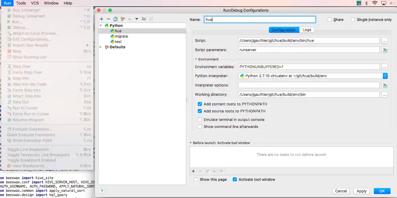Disable Add source roots to PYTHONPATH
This screenshot has width=397, height=198.
200,111
